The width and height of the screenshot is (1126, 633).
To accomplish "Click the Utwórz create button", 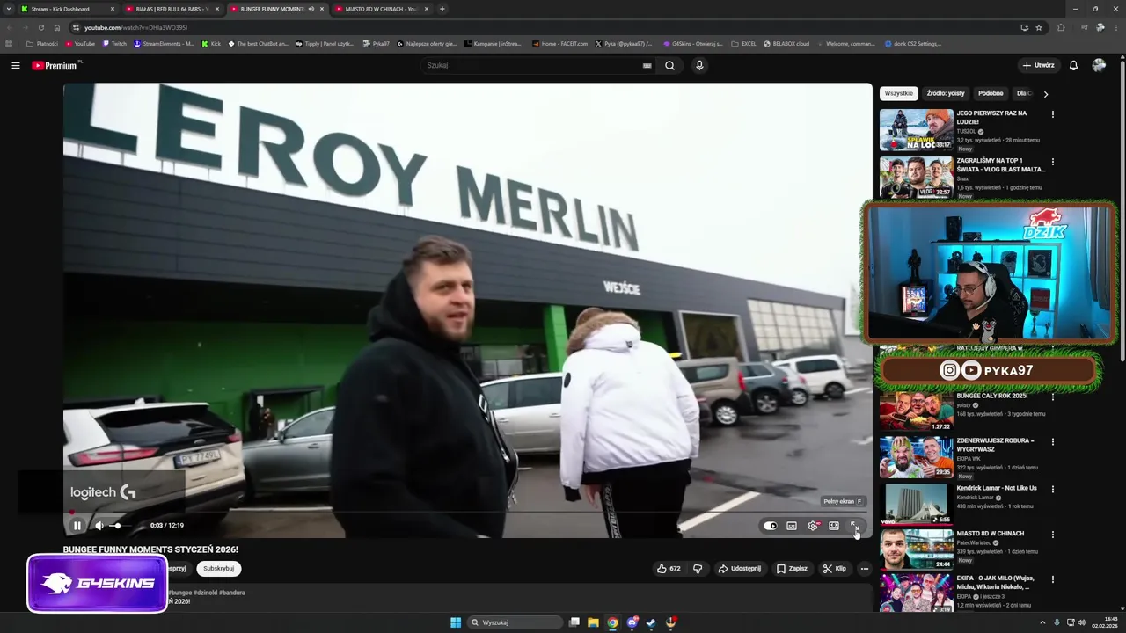I will point(1038,65).
